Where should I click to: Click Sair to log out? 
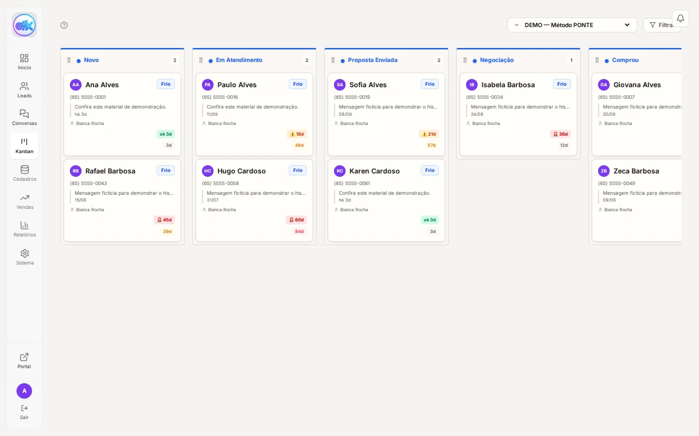(24, 412)
